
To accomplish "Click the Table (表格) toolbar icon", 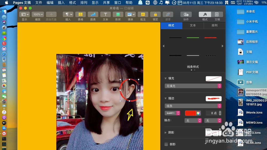I will 80,14.
